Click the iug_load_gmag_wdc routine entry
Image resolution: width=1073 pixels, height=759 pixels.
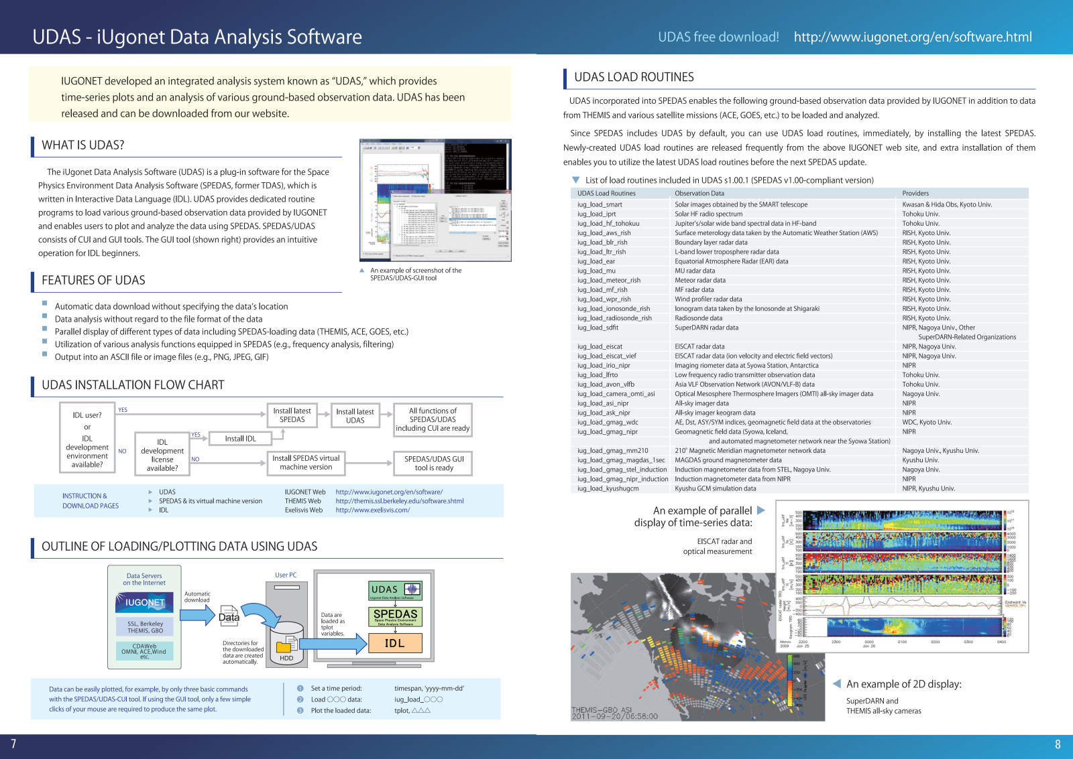pyautogui.click(x=608, y=422)
